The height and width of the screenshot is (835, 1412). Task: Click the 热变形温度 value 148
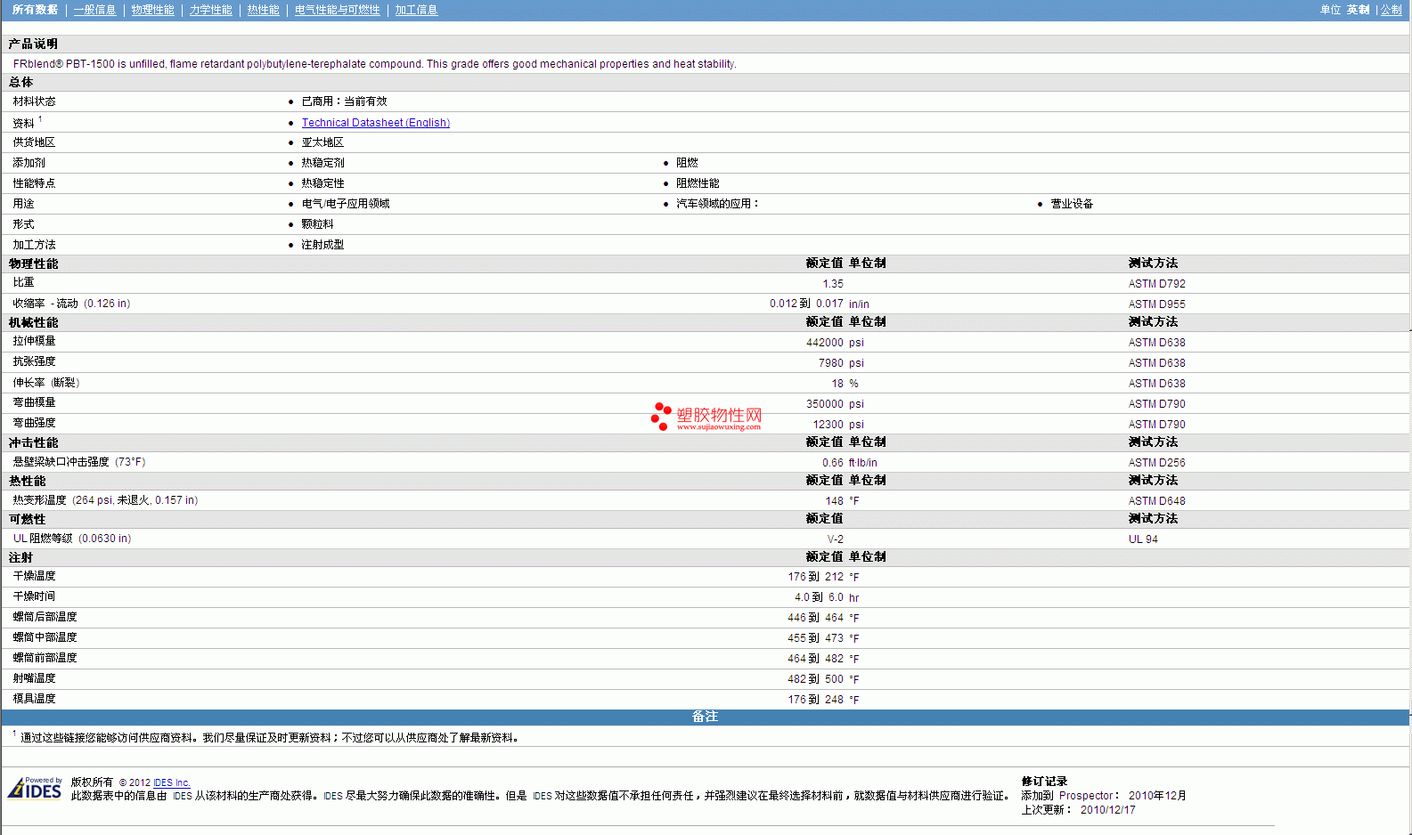point(835,501)
